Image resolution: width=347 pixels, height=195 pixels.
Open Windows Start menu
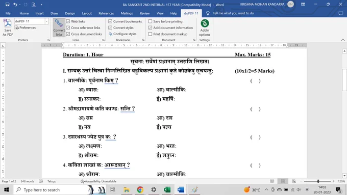pyautogui.click(x=7, y=190)
